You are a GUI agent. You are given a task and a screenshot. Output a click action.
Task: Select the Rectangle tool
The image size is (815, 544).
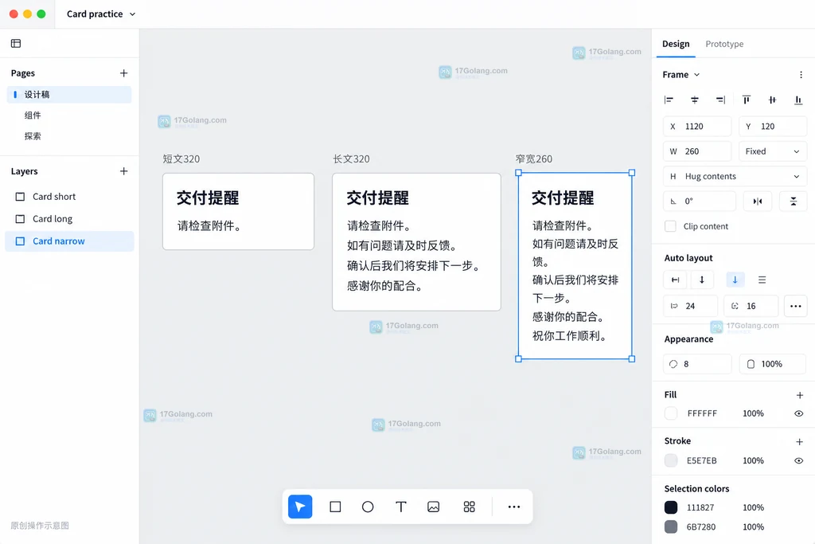coord(335,507)
